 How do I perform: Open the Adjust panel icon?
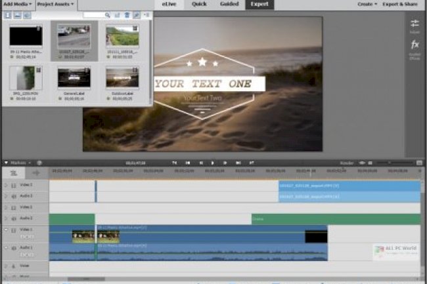click(x=415, y=25)
